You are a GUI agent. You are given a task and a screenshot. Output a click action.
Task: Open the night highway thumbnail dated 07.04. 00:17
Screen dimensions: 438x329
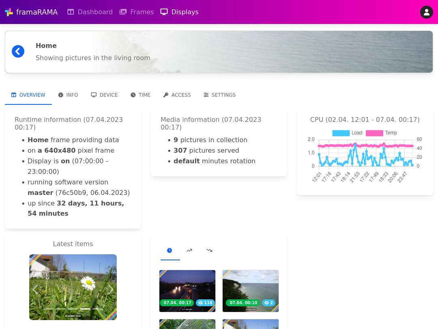(187, 291)
